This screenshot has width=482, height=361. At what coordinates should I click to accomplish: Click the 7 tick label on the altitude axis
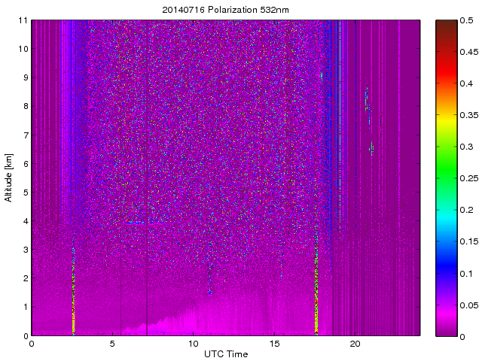click(25, 135)
